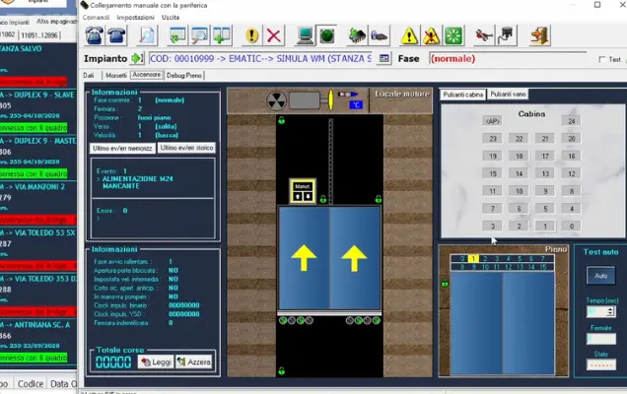Click the red X cancel icon

click(x=274, y=35)
